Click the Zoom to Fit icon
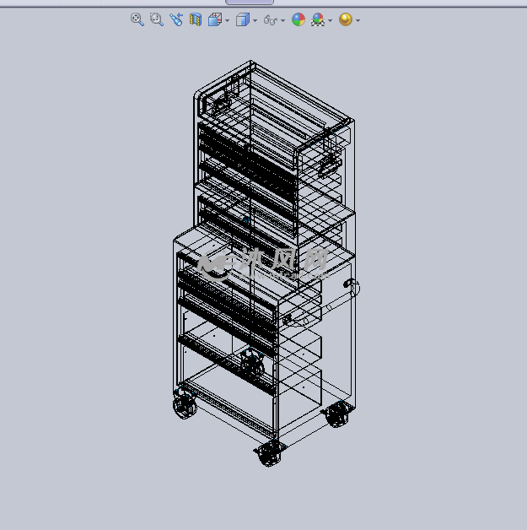The height and width of the screenshot is (530, 527). point(137,19)
